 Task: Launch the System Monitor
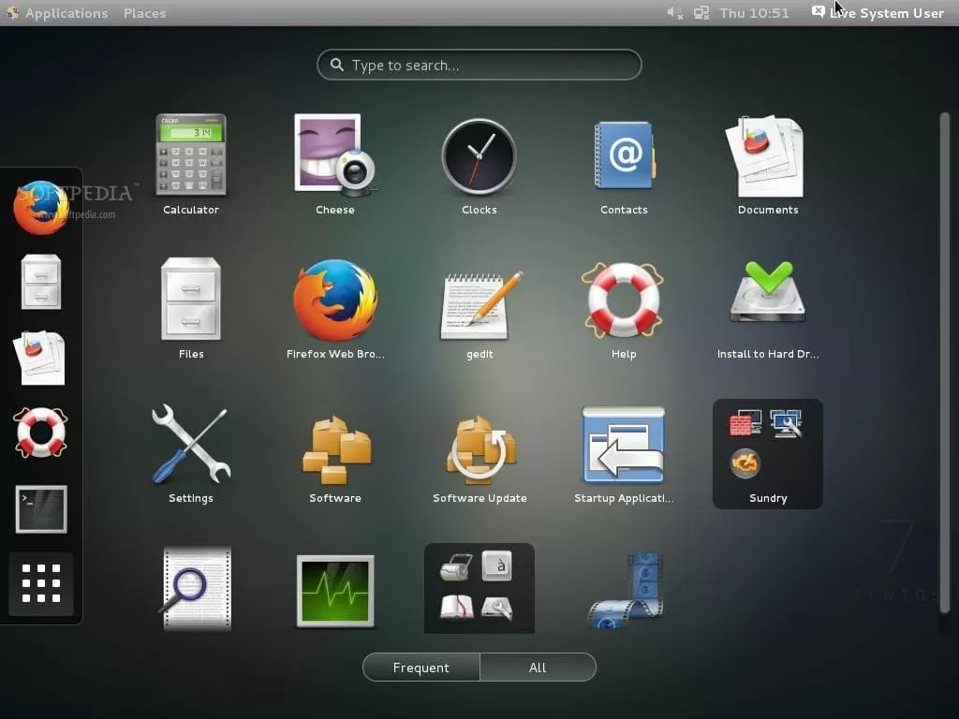click(x=334, y=588)
